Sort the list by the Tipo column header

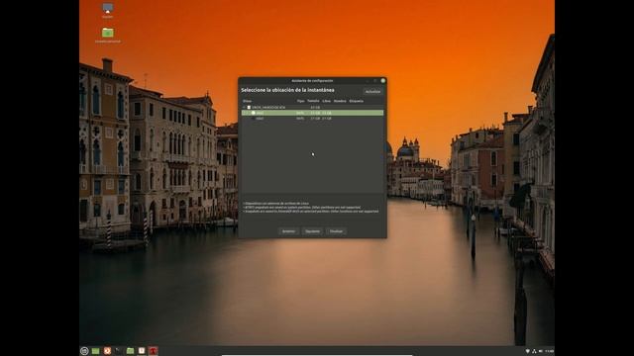coord(300,101)
